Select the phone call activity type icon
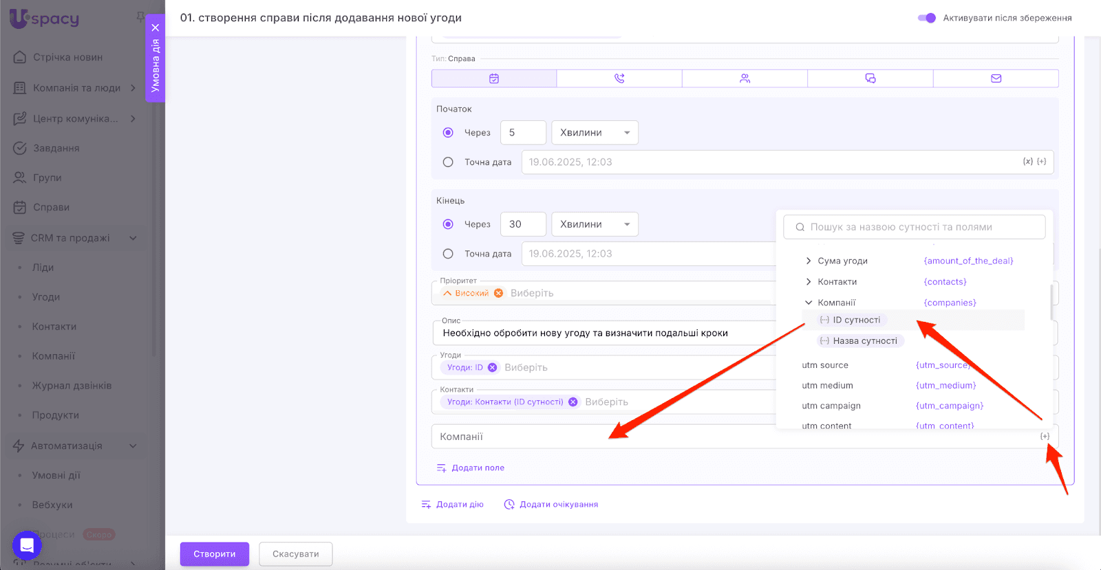 pyautogui.click(x=619, y=78)
